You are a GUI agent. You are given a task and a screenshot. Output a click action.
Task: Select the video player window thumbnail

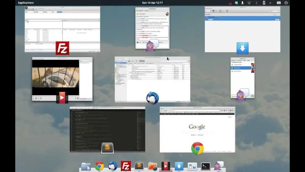point(62,79)
